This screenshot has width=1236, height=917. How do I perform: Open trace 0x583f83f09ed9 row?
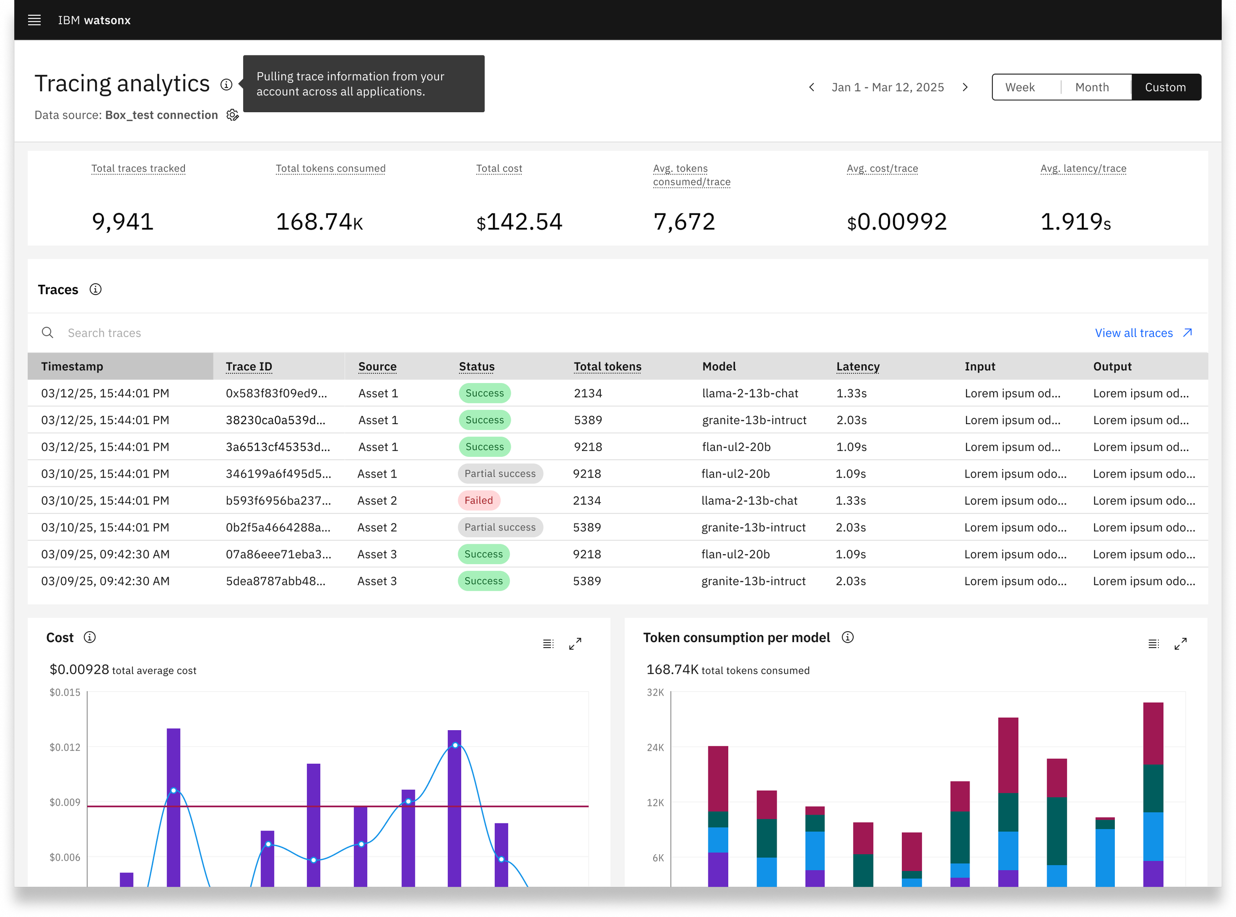618,393
